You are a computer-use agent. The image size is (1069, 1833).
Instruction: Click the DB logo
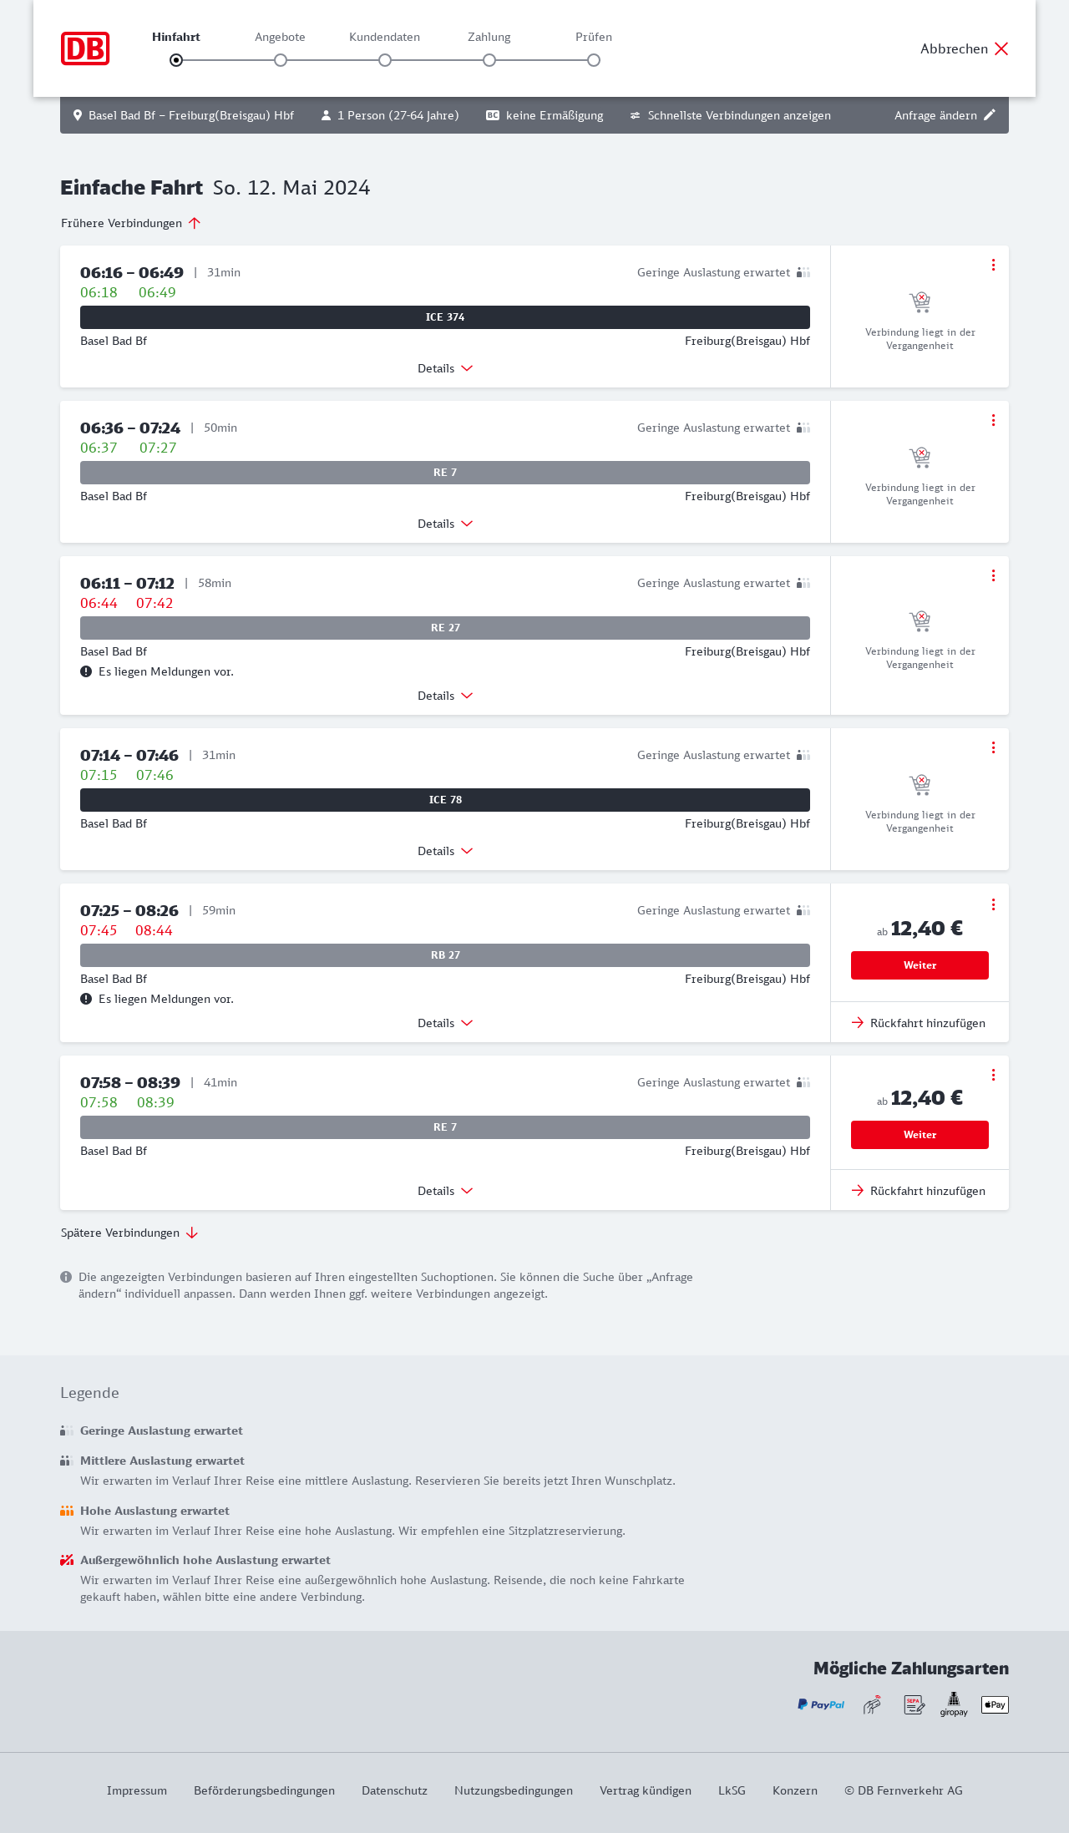[85, 48]
